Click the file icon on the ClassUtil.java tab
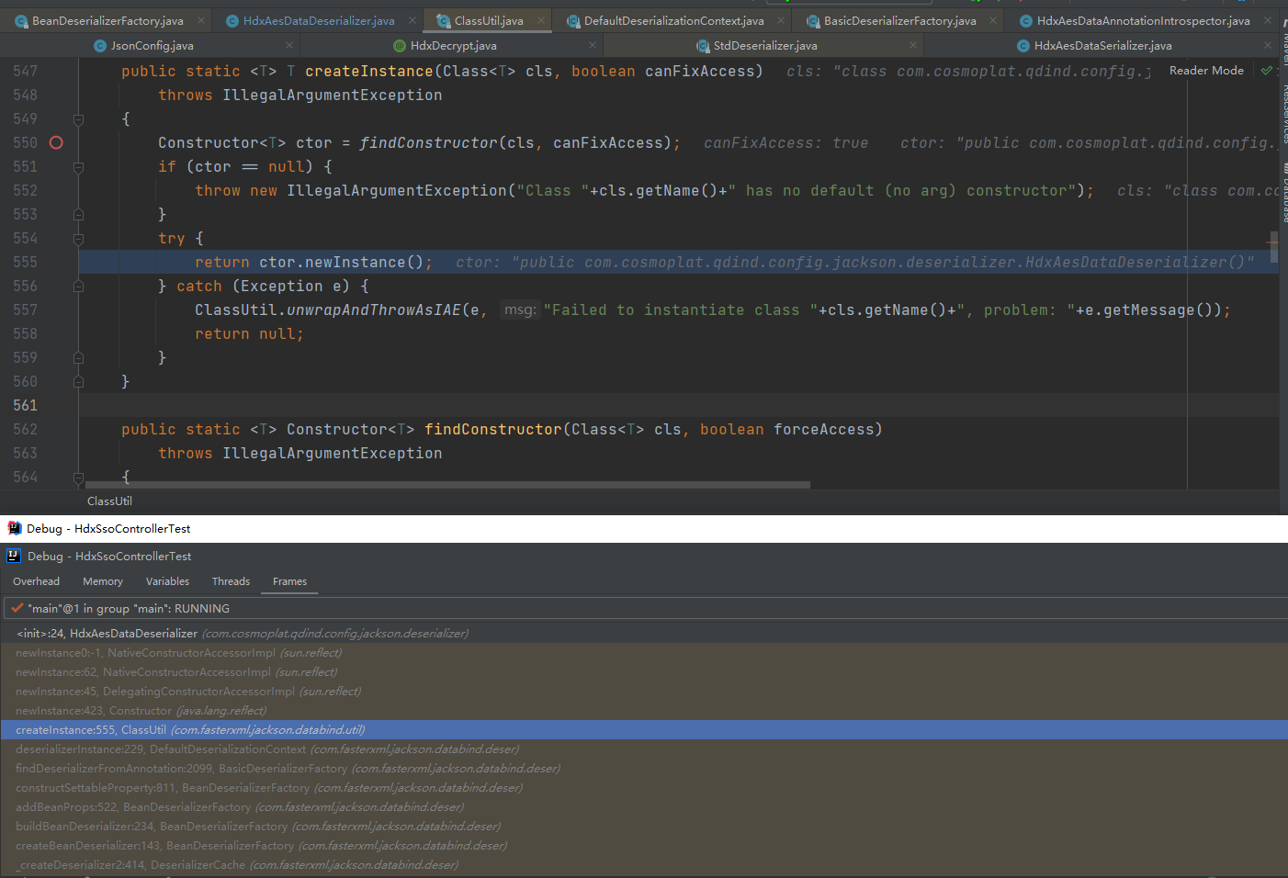Image resolution: width=1288 pixels, height=878 pixels. point(444,20)
